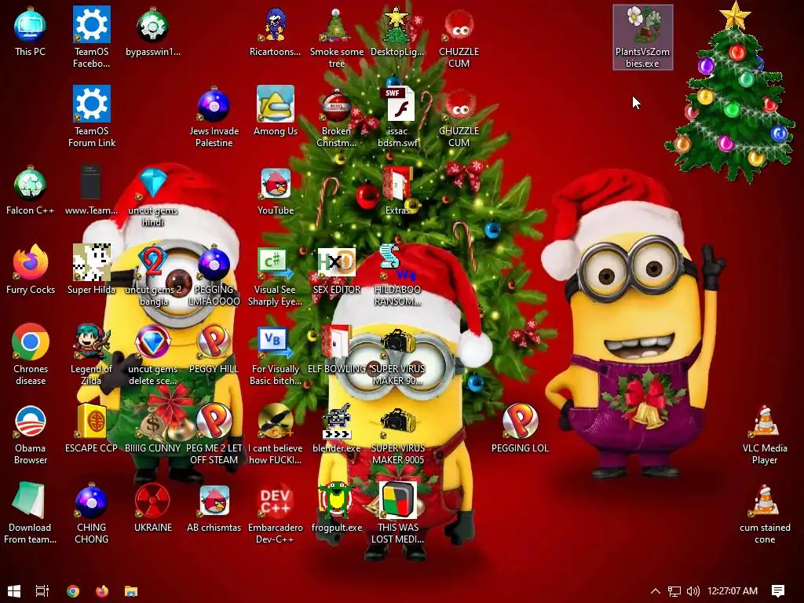Open the This PC desktop icon

[x=31, y=31]
